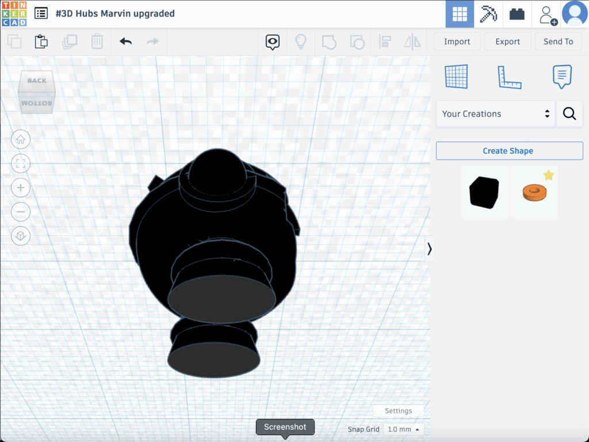Select the black cube creation thumbnail
Screen dimensions: 589x442
484,192
